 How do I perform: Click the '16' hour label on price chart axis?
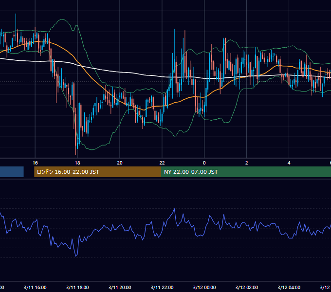click(x=35, y=163)
